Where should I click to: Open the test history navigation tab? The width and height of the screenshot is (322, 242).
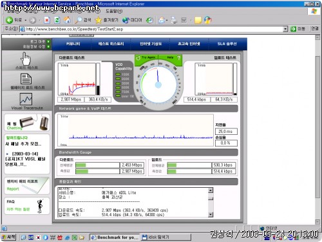111,44
